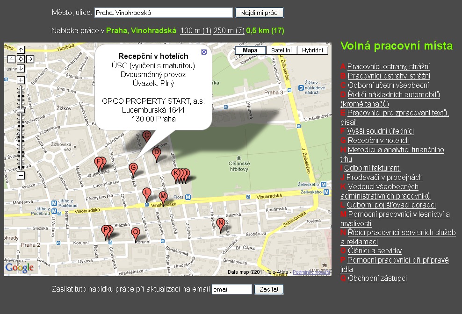Select map marker M
The height and width of the screenshot is (314, 462).
tap(163, 197)
